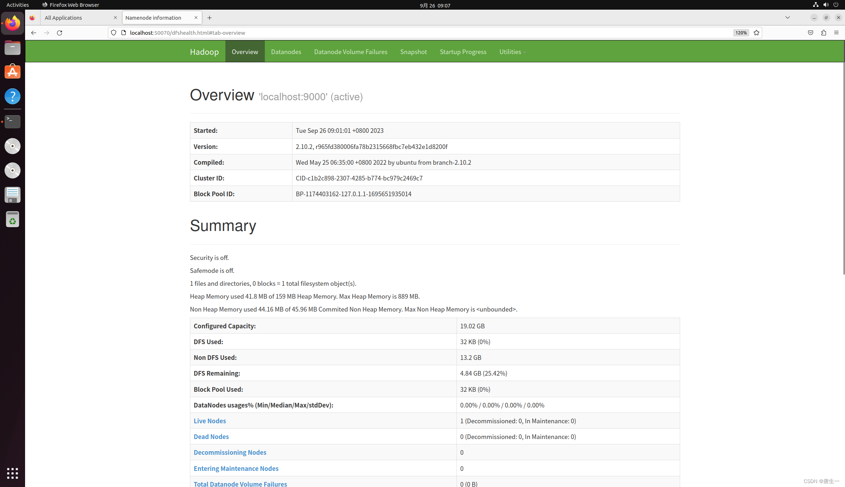The image size is (845, 487).
Task: Follow the Dead Nodes link
Action: [x=211, y=437]
